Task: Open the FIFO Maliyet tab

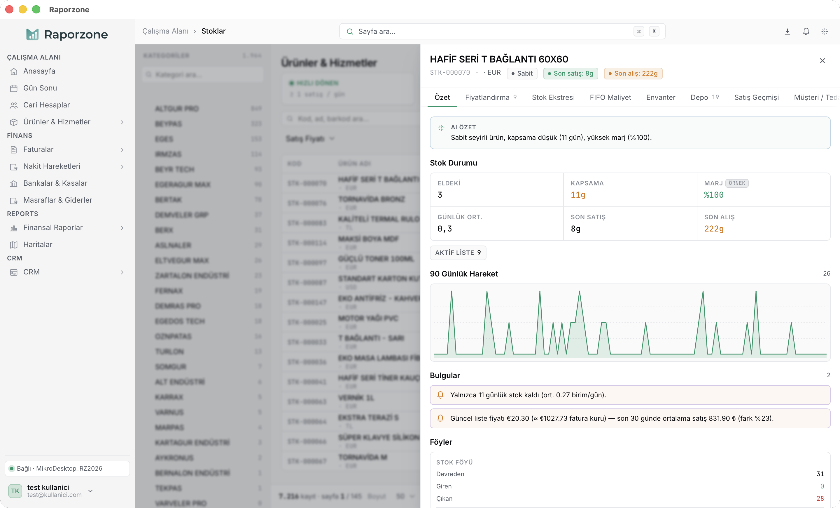Action: click(610, 98)
